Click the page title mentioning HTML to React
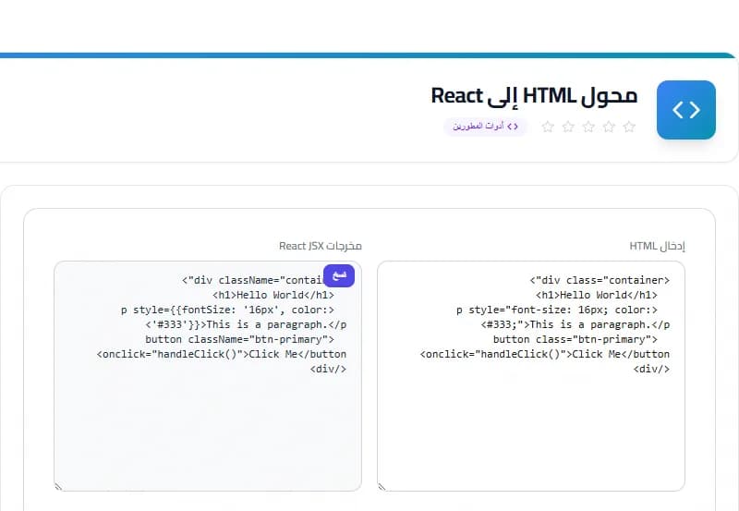The image size is (739, 511). tap(534, 96)
